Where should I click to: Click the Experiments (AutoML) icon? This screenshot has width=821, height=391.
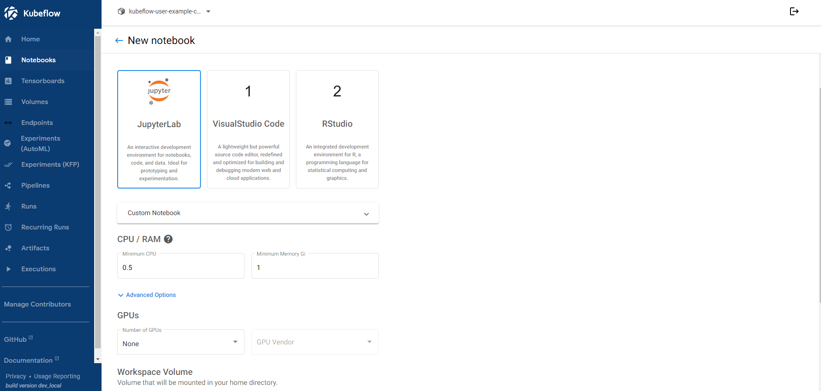coord(7,143)
